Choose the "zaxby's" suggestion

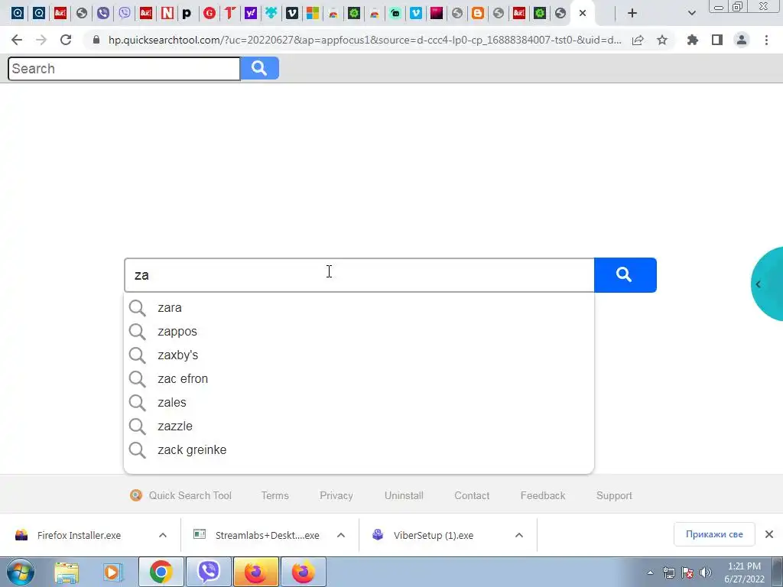pos(359,355)
